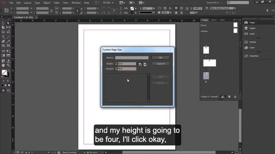Open the Window menu
Screen dimensions: 275x154
click(76, 3)
